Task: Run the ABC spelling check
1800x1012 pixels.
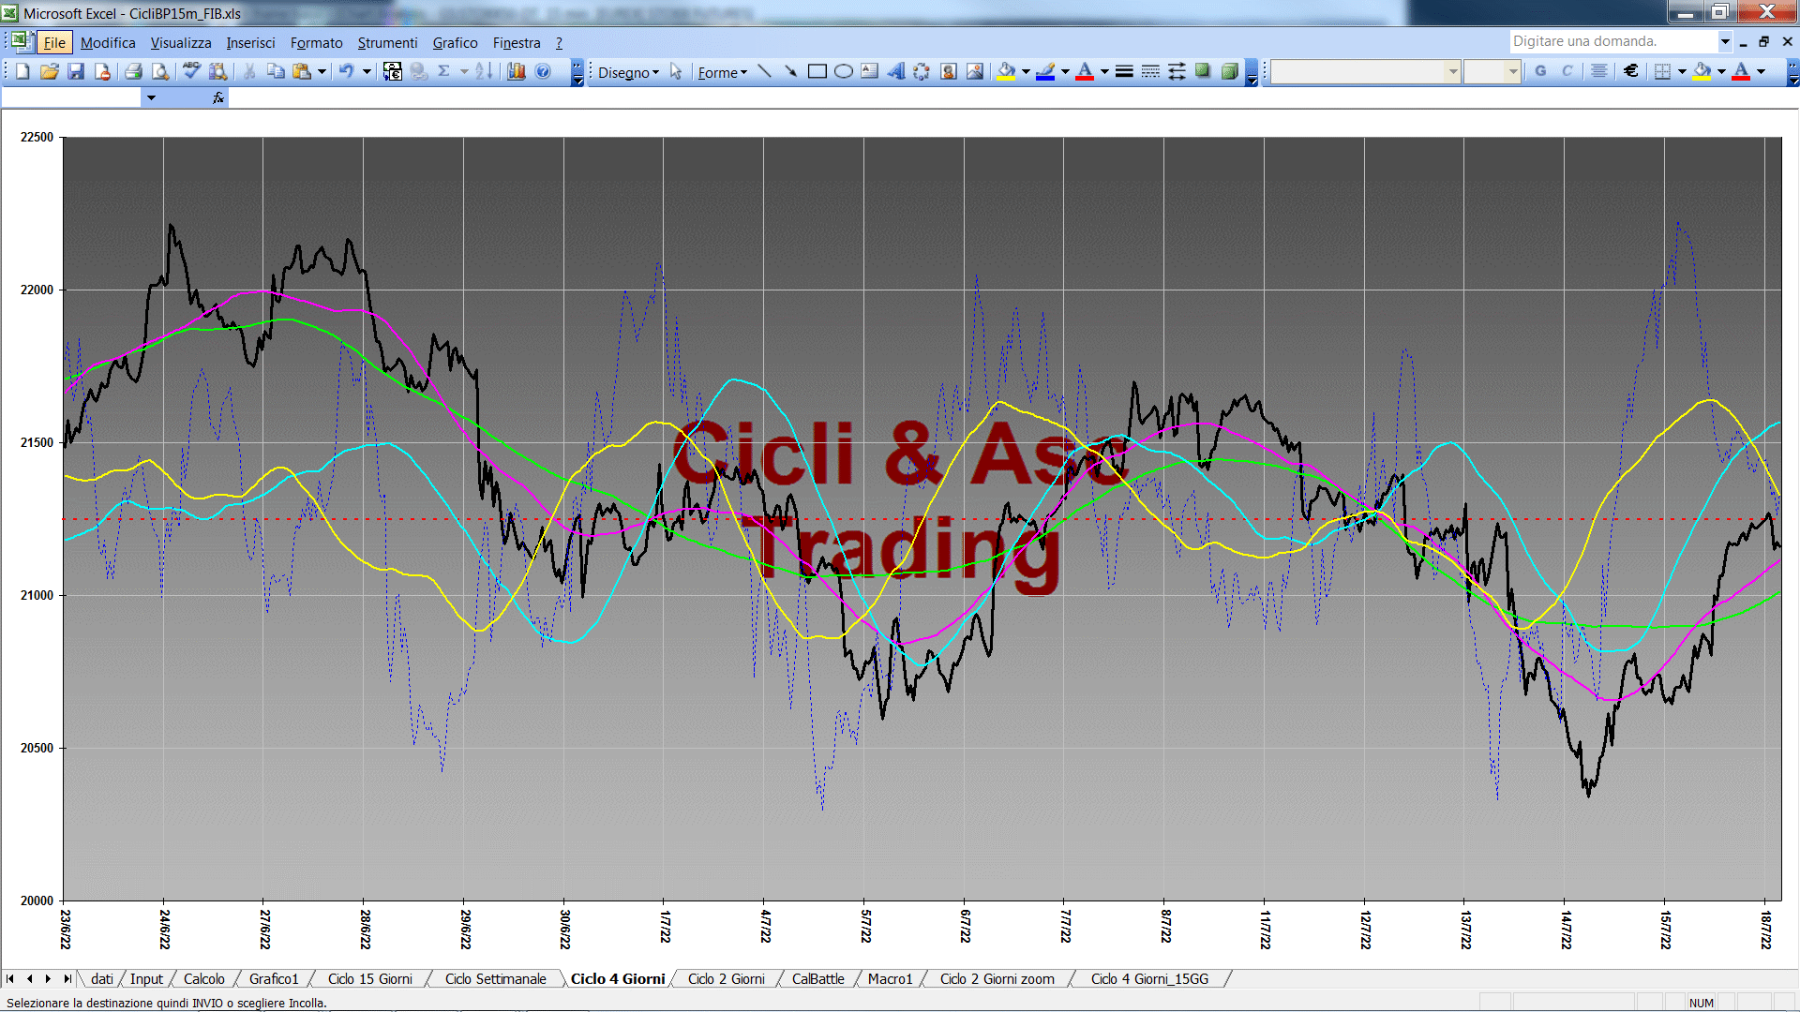Action: [191, 71]
